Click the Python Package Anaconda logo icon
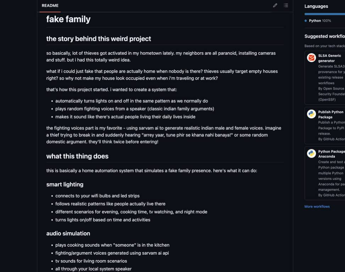This screenshot has width=345, height=272. tap(311, 153)
